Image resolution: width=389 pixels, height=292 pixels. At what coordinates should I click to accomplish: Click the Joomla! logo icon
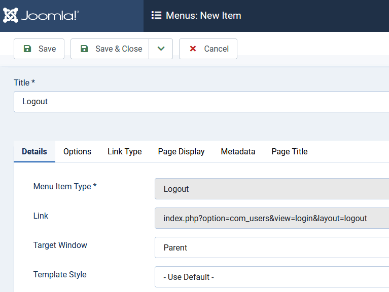pyautogui.click(x=11, y=16)
